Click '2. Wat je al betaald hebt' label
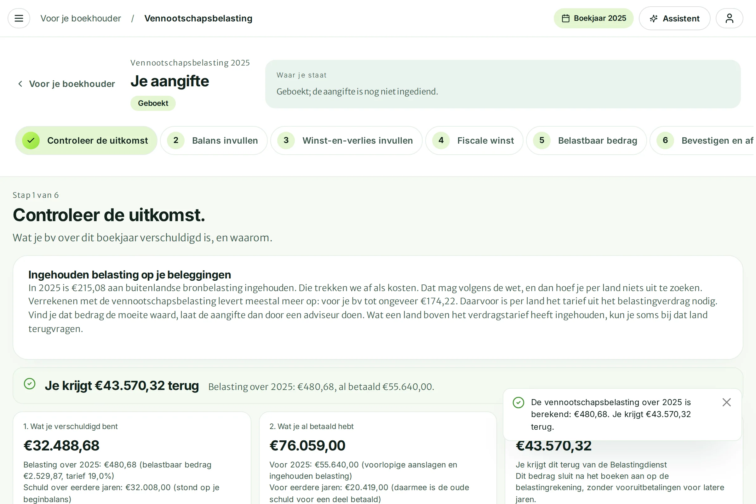The image size is (756, 504). [x=311, y=426]
